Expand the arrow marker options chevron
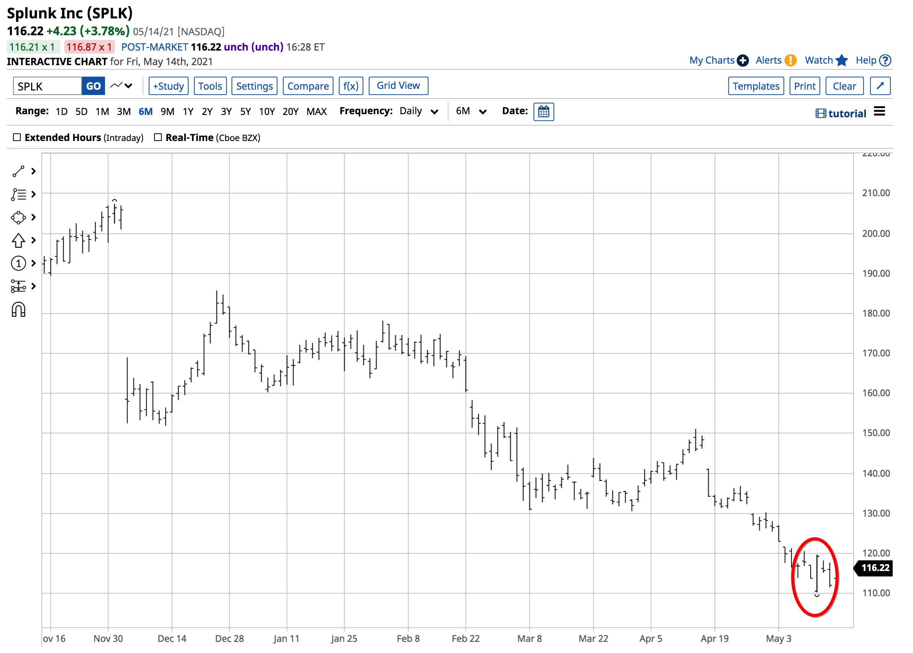Image resolution: width=913 pixels, height=653 pixels. (34, 240)
